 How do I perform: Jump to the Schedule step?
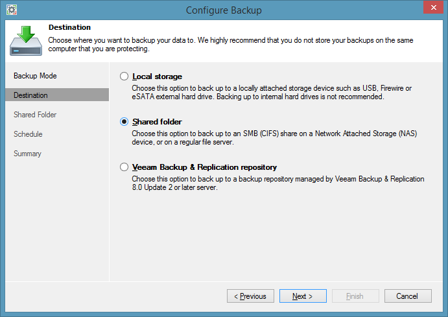pyautogui.click(x=28, y=134)
